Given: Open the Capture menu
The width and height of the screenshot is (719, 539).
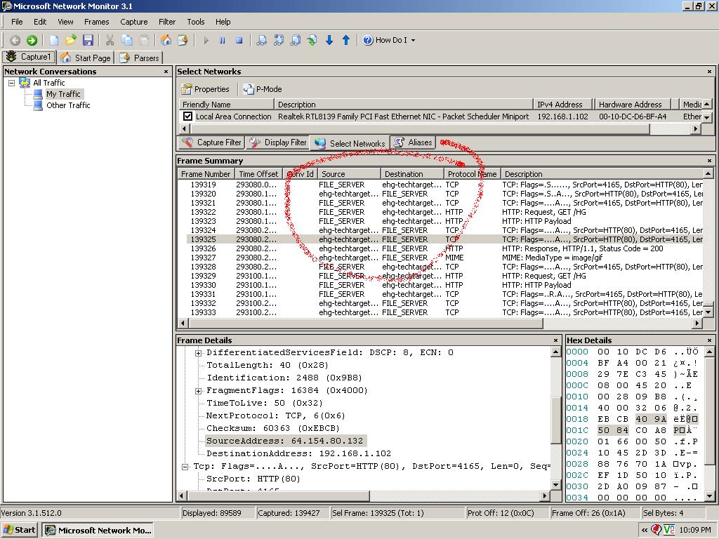Looking at the screenshot, I should coord(134,22).
